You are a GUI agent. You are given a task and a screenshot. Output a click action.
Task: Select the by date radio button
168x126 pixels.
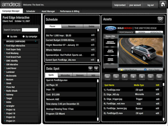(x=8, y=36)
